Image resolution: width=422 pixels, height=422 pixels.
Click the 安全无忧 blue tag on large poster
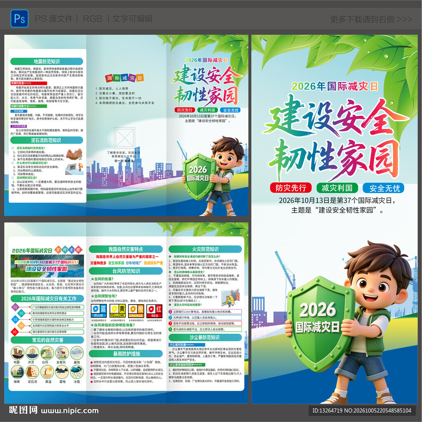(x=384, y=188)
